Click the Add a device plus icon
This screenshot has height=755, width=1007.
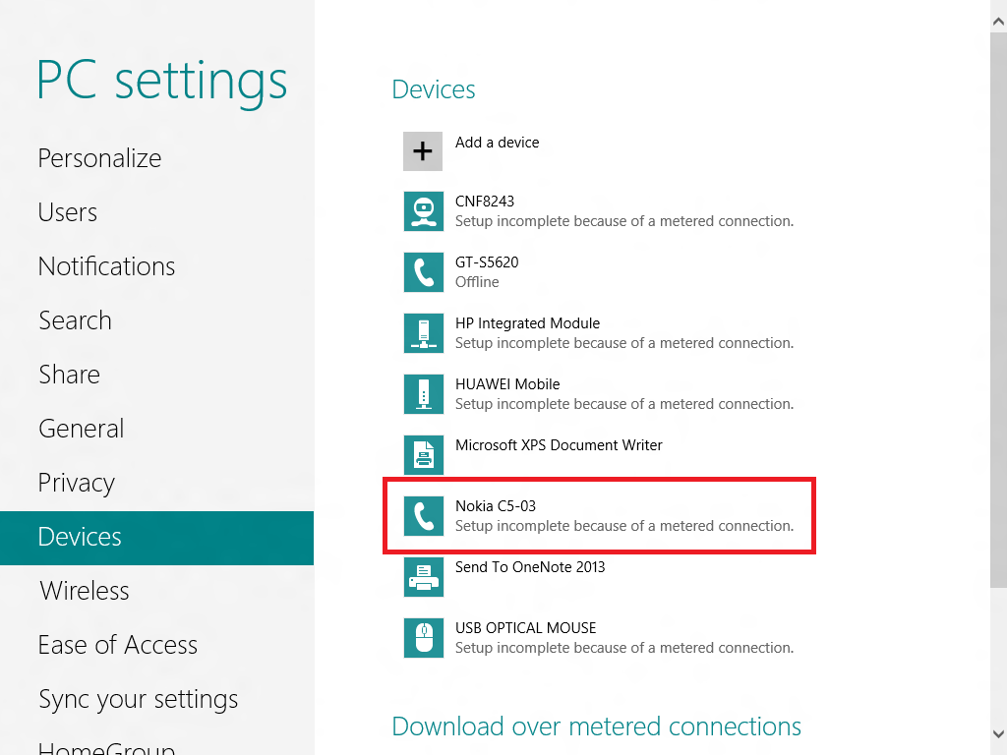[423, 150]
